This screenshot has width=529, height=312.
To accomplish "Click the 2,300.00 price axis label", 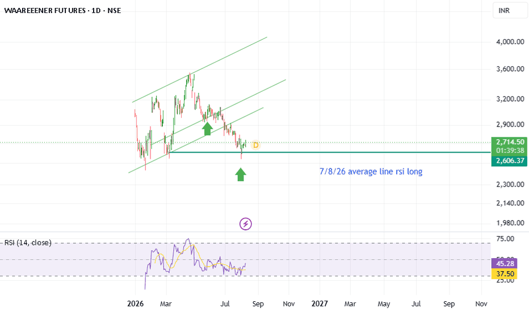I will tap(510, 184).
